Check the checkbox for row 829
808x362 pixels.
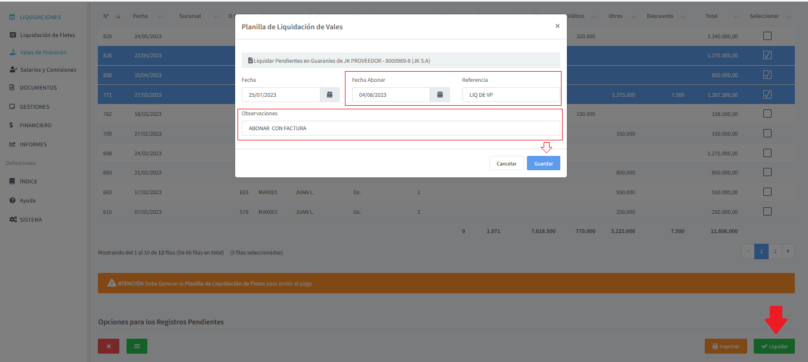coord(767,36)
